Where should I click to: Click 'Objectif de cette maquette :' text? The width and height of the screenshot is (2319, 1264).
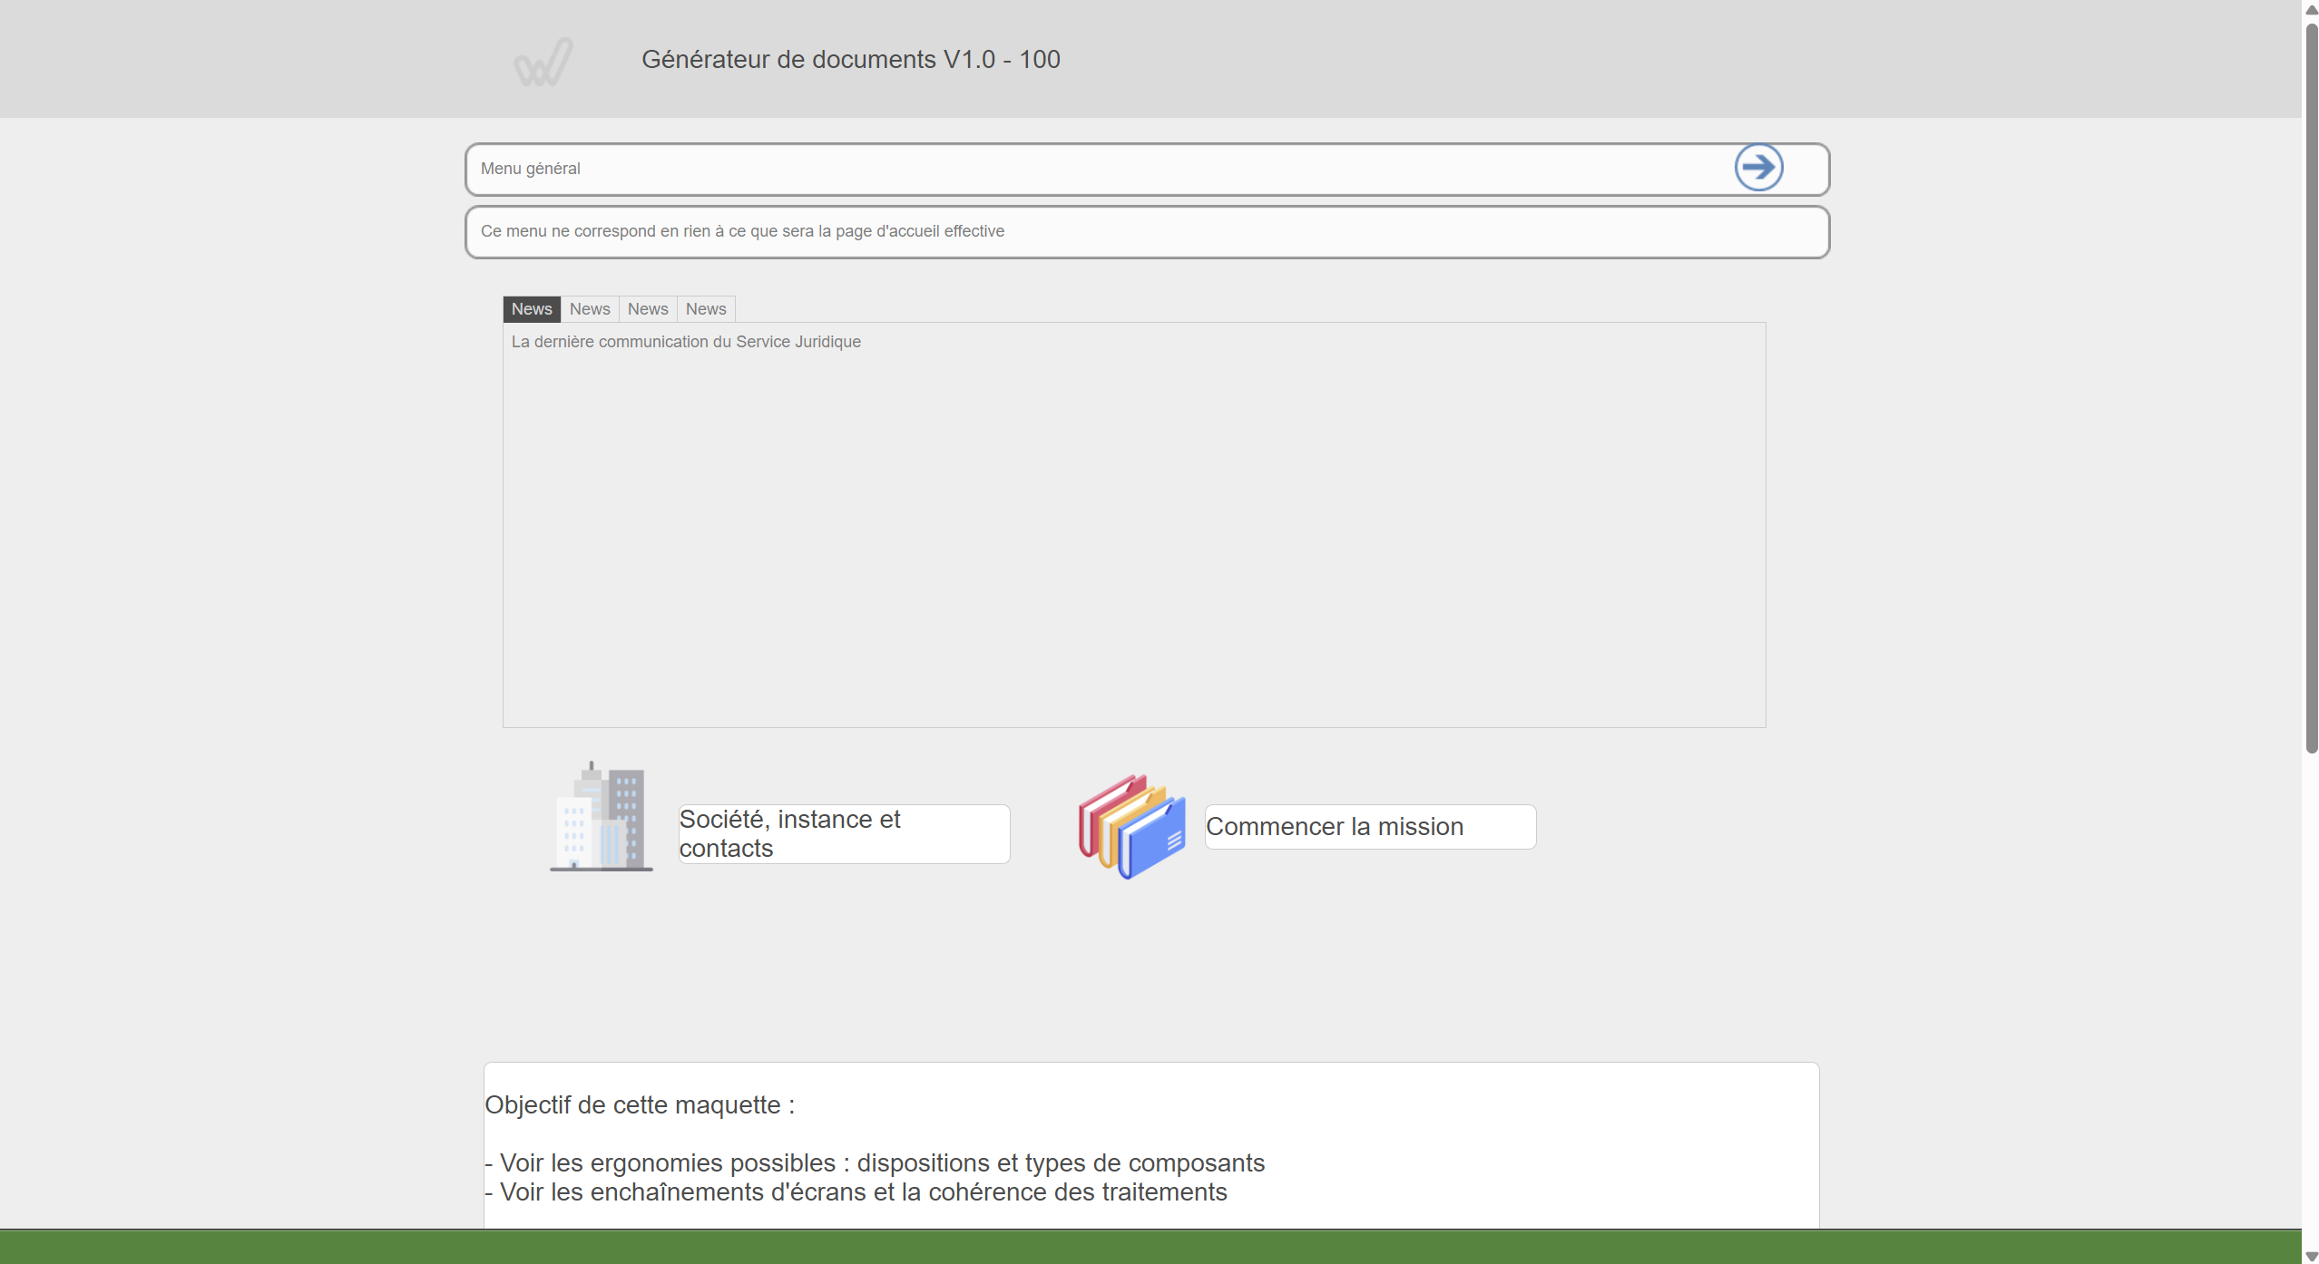640,1105
